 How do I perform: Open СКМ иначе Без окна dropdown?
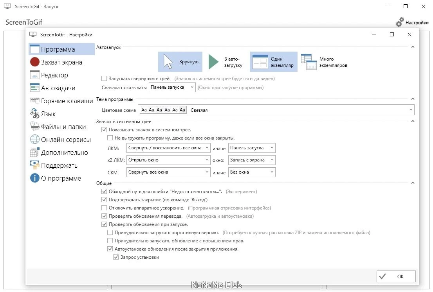252,172
